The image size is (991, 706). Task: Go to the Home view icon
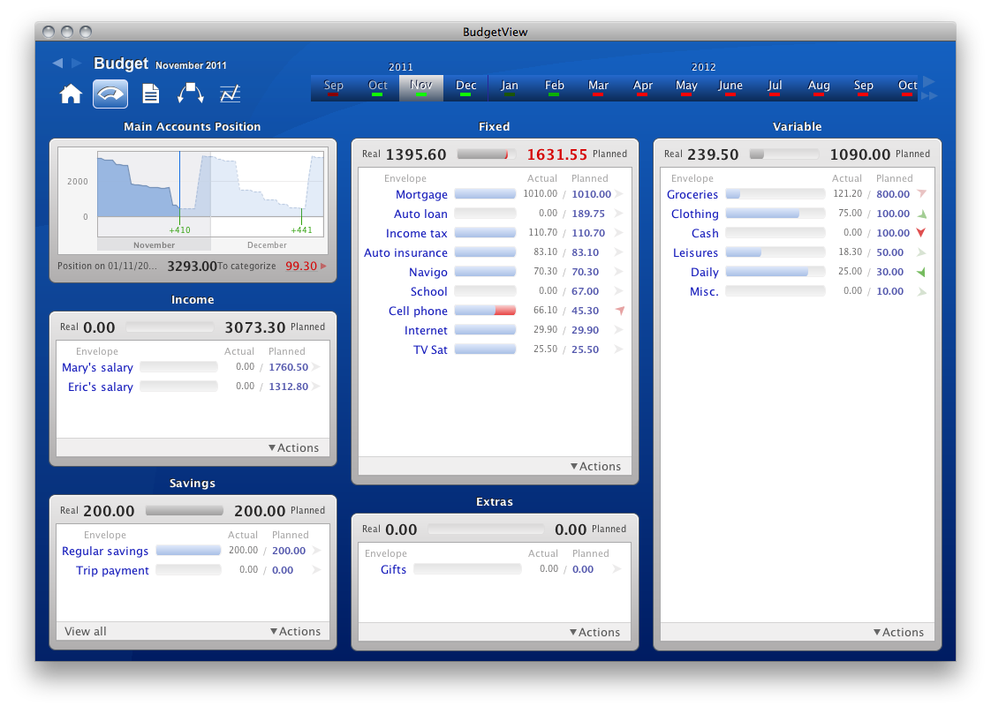[x=71, y=94]
